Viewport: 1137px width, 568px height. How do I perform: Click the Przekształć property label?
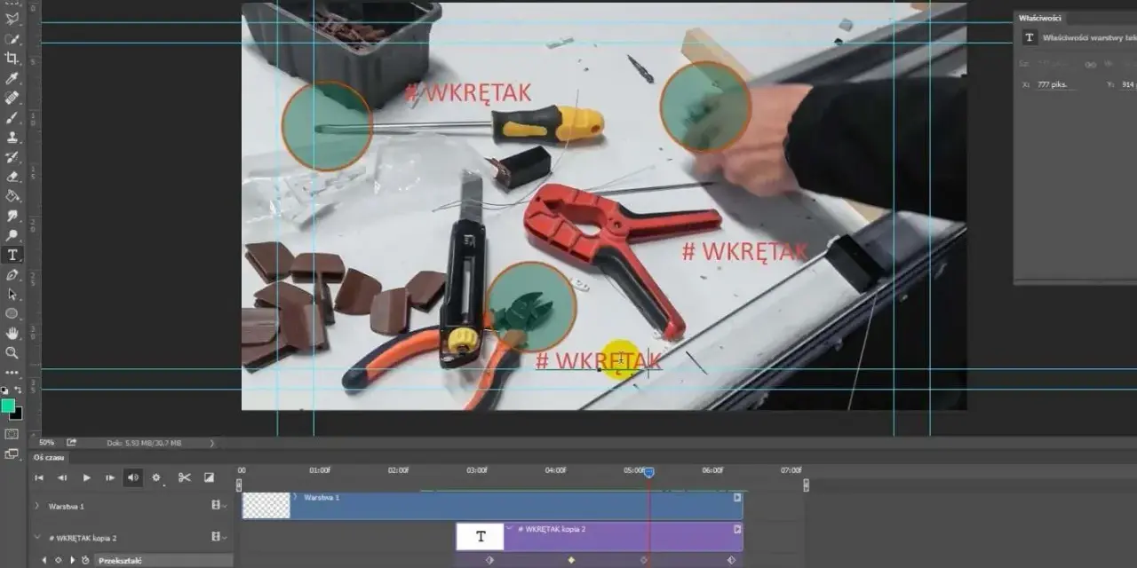pos(120,560)
